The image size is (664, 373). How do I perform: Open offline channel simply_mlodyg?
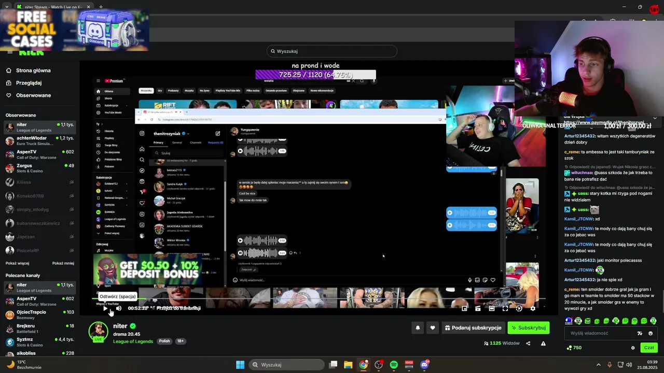coord(39,209)
